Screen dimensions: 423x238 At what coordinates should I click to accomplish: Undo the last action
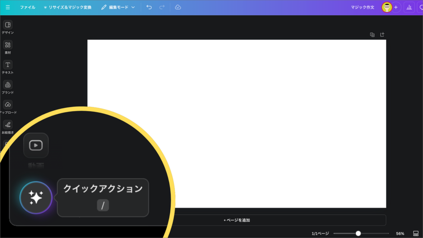coord(149,7)
